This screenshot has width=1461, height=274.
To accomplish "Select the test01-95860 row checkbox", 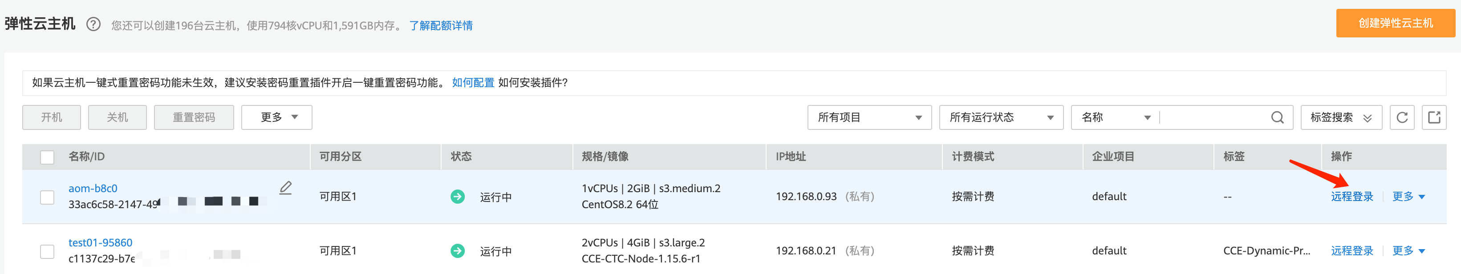I will tap(47, 251).
